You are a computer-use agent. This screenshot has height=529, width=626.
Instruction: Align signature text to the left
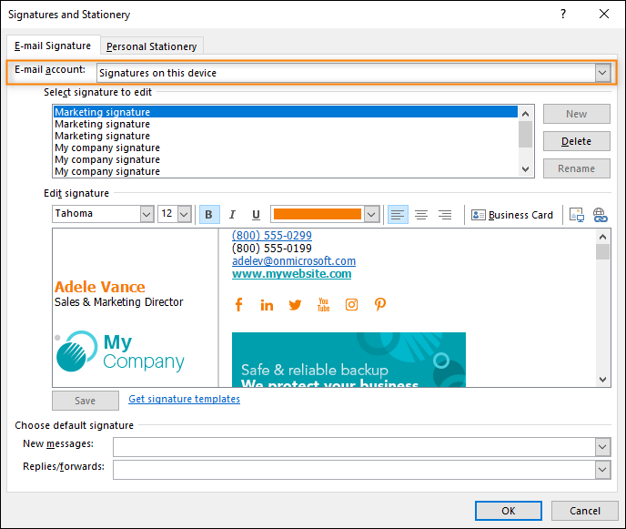click(398, 215)
